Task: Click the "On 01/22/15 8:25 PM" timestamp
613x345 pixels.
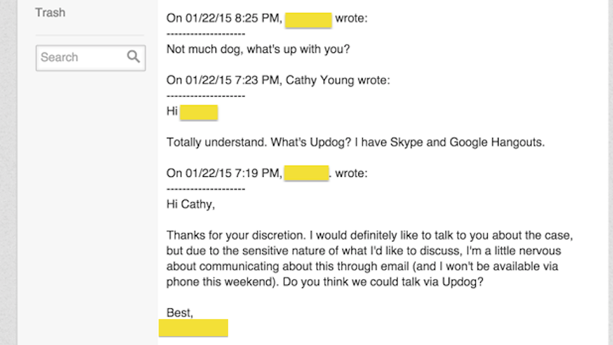Action: (224, 19)
